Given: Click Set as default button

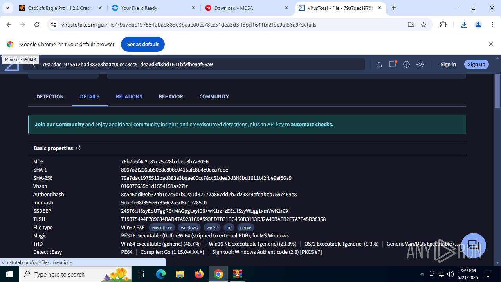Looking at the screenshot, I should 143,44.
